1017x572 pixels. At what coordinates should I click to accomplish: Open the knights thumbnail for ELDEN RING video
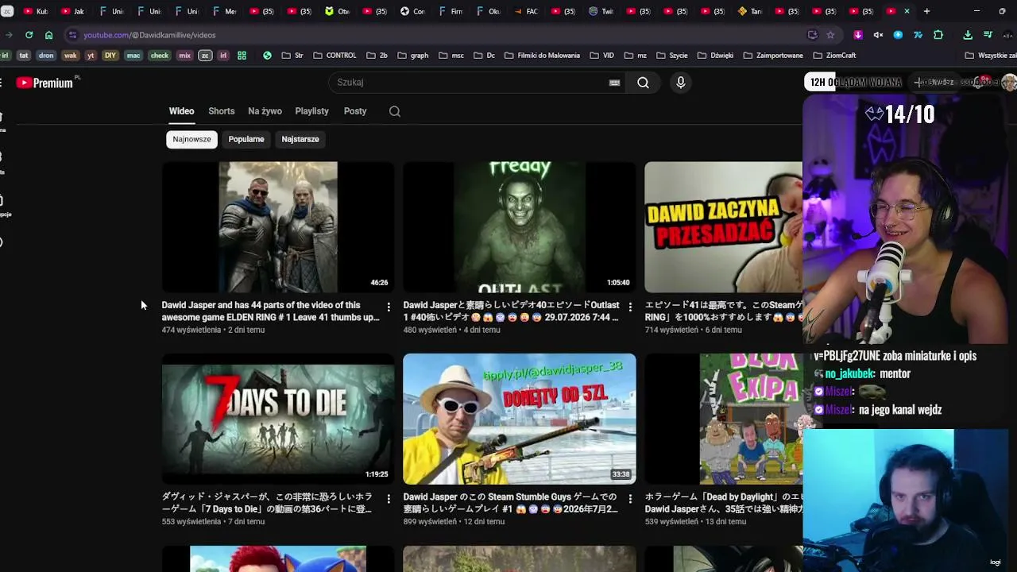tap(278, 227)
